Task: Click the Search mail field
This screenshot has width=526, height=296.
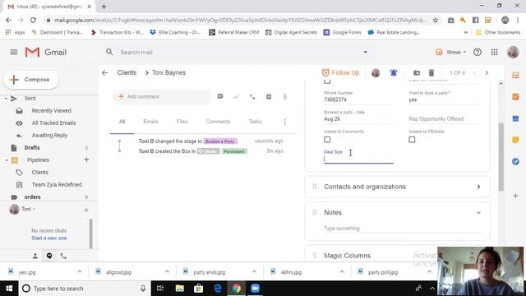Action: click(238, 52)
